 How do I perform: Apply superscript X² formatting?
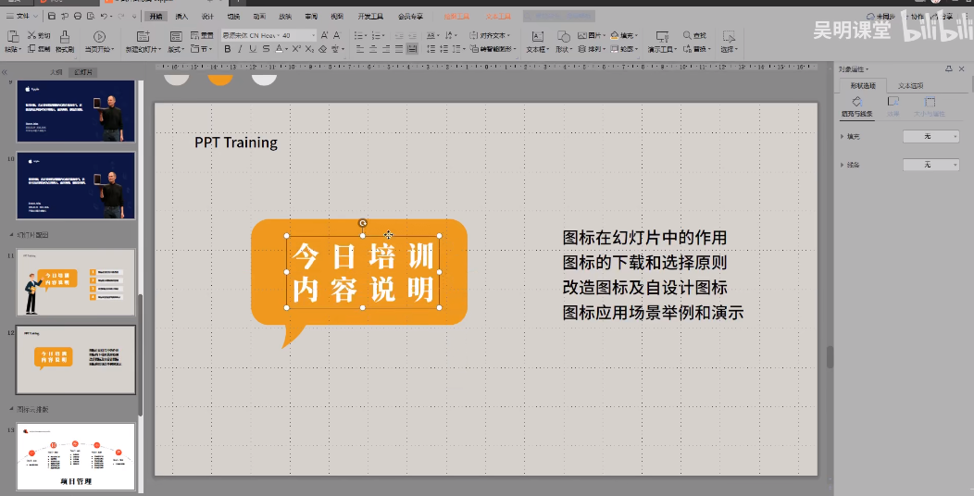point(296,48)
